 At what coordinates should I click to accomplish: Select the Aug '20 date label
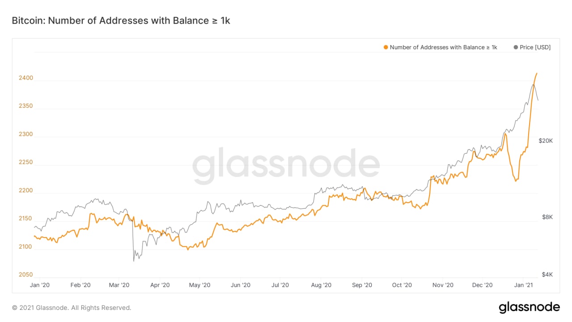click(321, 285)
